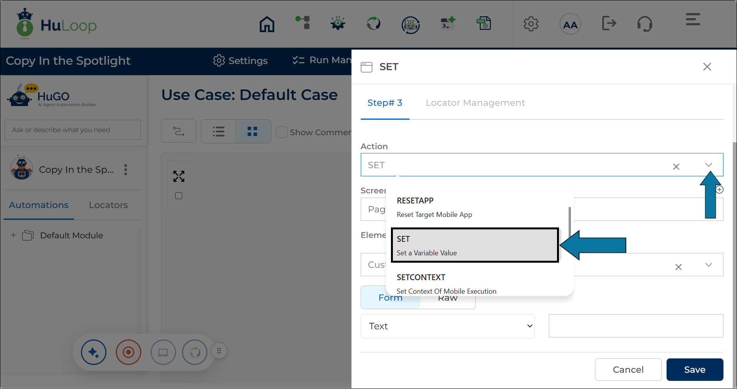Choose SET Set a Variable Value option
The image size is (737, 389).
tap(475, 245)
